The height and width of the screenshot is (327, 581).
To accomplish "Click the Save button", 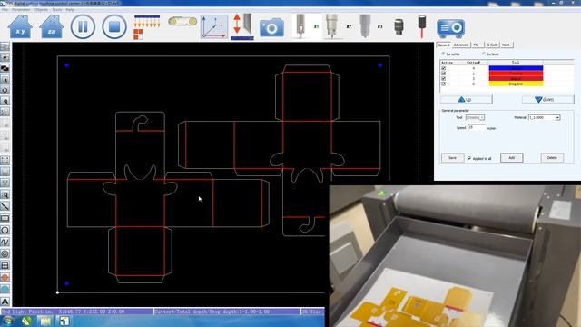I will (452, 157).
